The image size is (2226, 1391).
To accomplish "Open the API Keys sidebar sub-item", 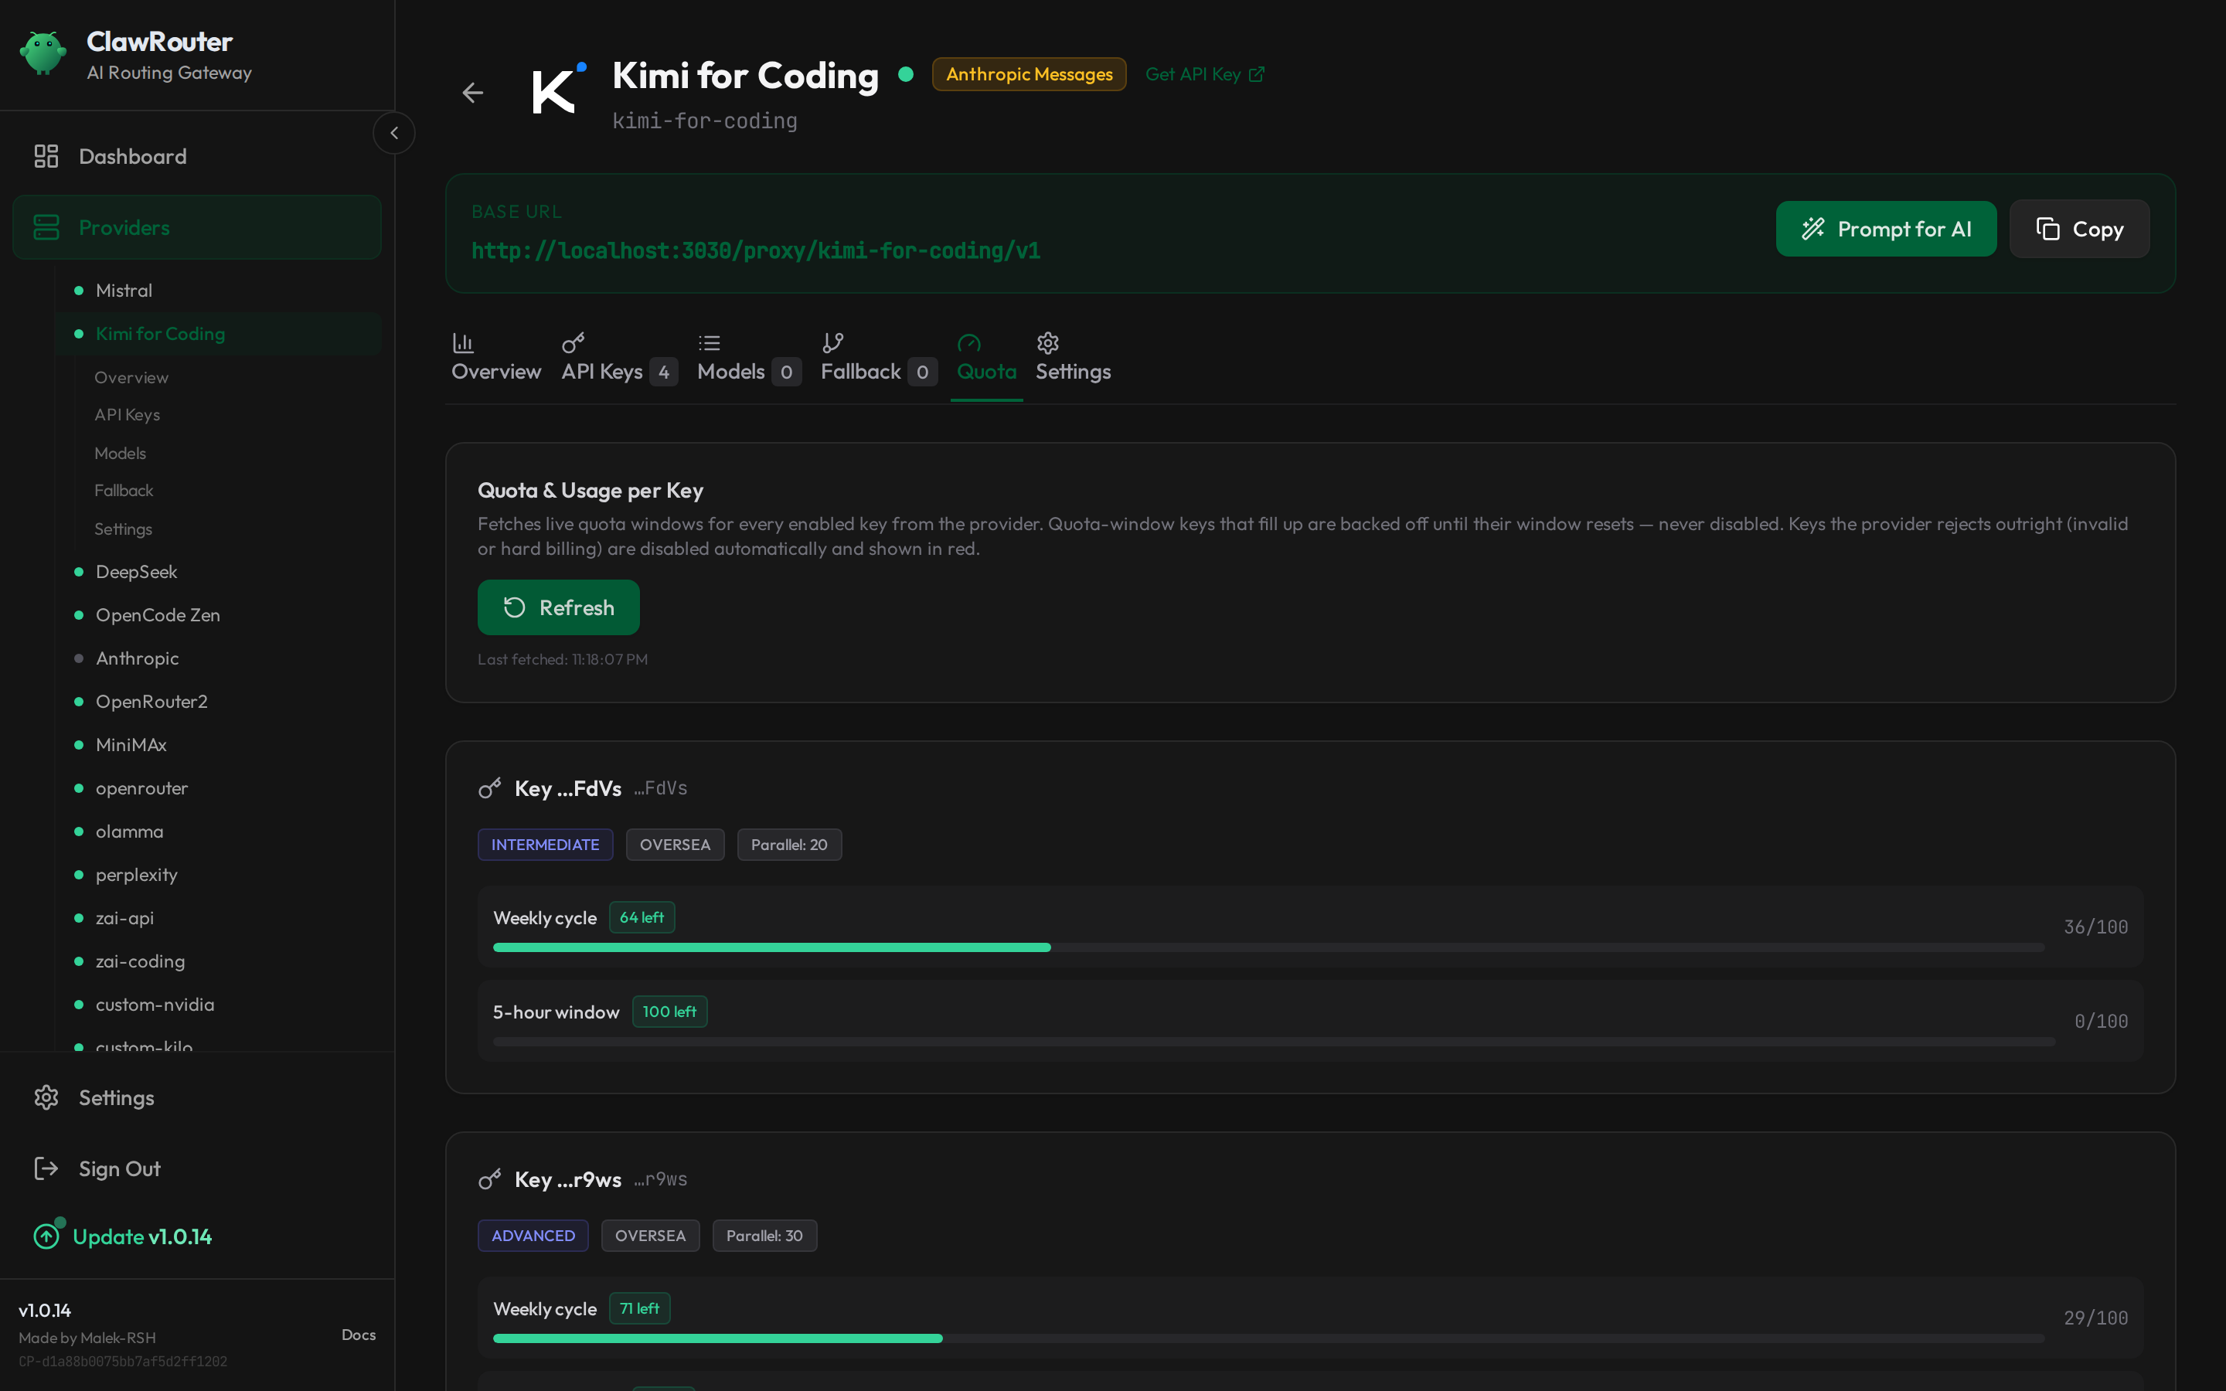I will coord(127,415).
